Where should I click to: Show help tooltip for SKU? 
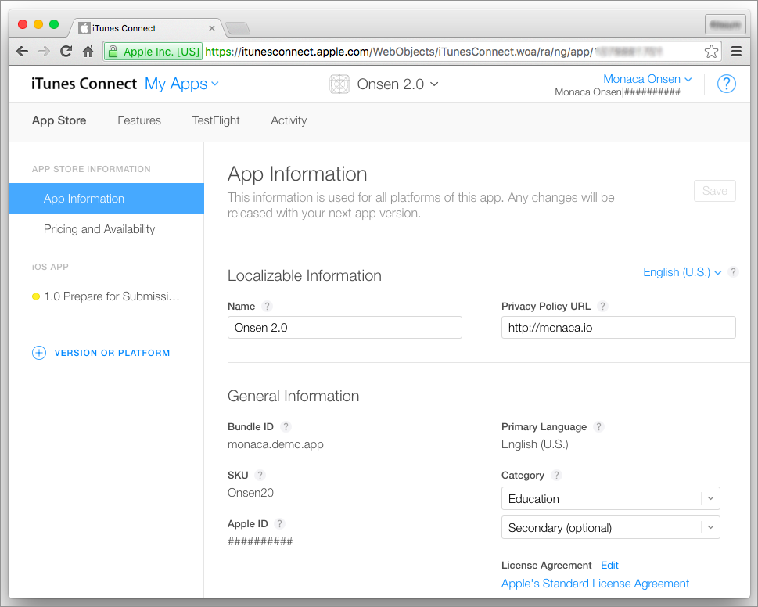coord(260,475)
